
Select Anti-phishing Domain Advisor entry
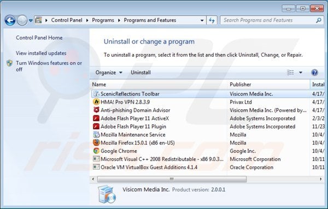point(208,110)
